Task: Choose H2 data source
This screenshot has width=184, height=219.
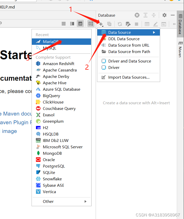Action: tap(61, 128)
